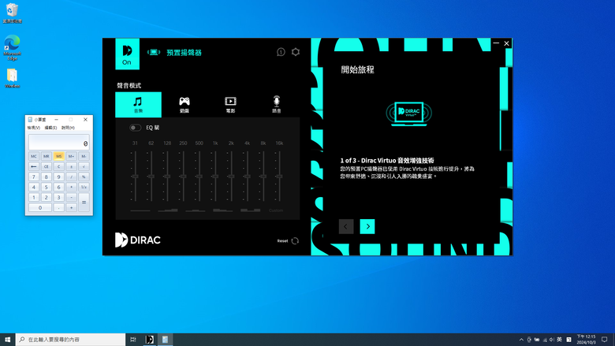This screenshot has width=615, height=346.
Task: Select the Music sound mode tab
Action: click(x=138, y=105)
